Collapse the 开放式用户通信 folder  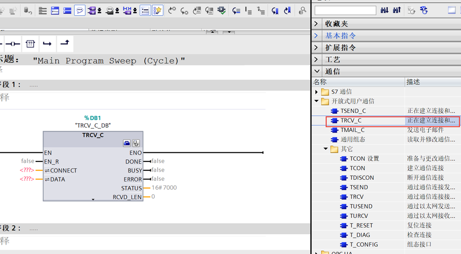tap(317, 101)
